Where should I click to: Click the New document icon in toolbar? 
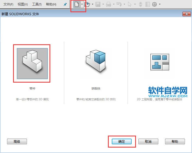coord(77,4)
